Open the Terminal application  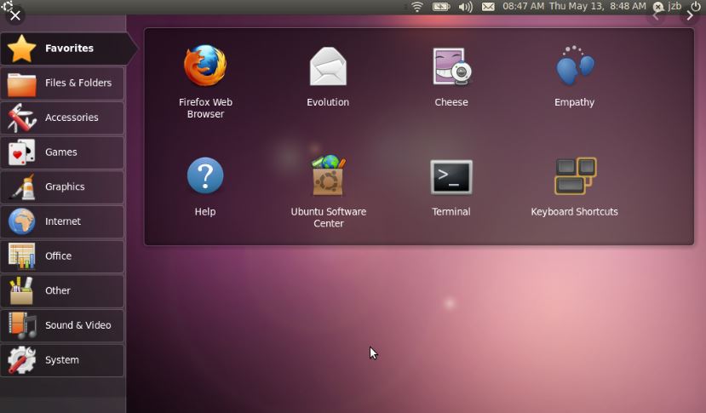451,177
